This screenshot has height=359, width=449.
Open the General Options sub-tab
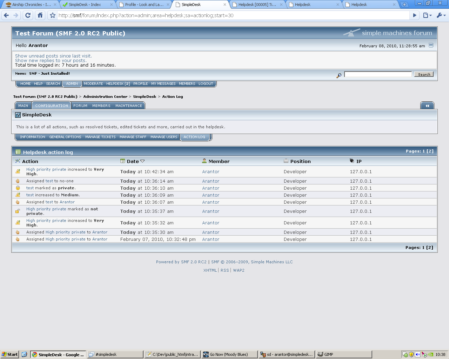[65, 137]
